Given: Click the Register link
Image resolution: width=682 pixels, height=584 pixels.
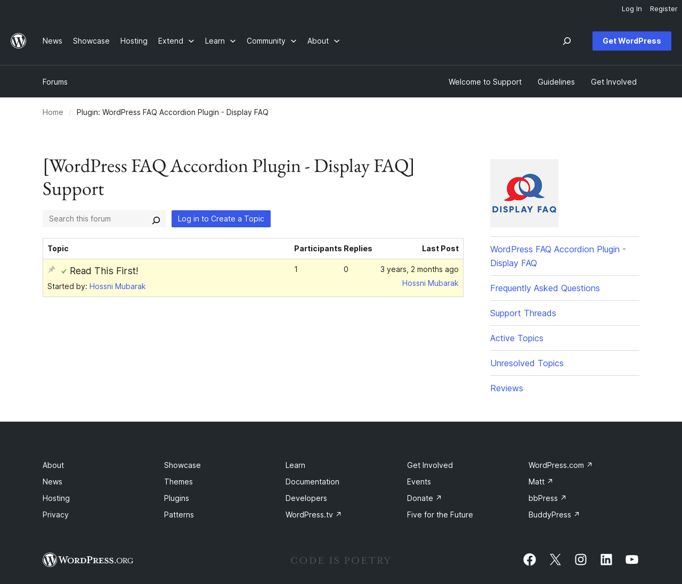Looking at the screenshot, I should pyautogui.click(x=663, y=9).
